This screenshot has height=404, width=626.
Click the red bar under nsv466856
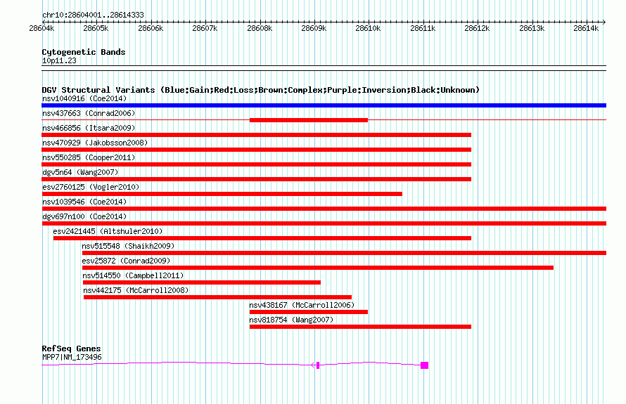pos(256,135)
